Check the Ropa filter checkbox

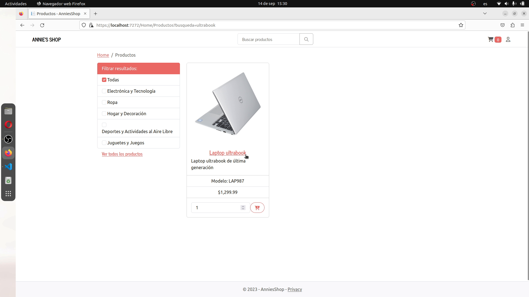point(104,102)
